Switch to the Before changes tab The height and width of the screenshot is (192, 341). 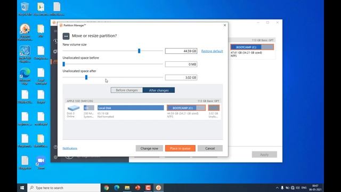pyautogui.click(x=127, y=90)
